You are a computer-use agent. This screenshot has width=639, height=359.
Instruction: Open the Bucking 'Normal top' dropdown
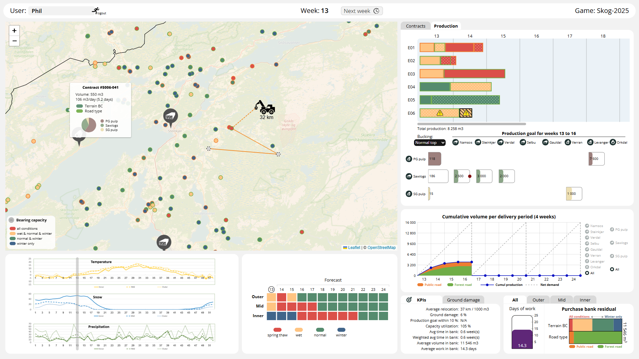click(x=430, y=143)
